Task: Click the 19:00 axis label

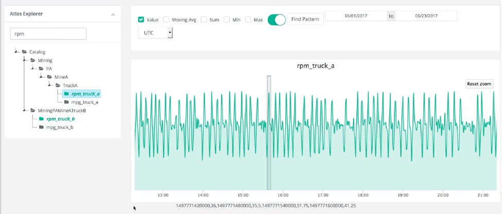Action: tap(403, 195)
